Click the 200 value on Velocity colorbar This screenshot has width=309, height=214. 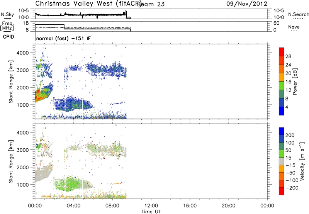click(290, 135)
